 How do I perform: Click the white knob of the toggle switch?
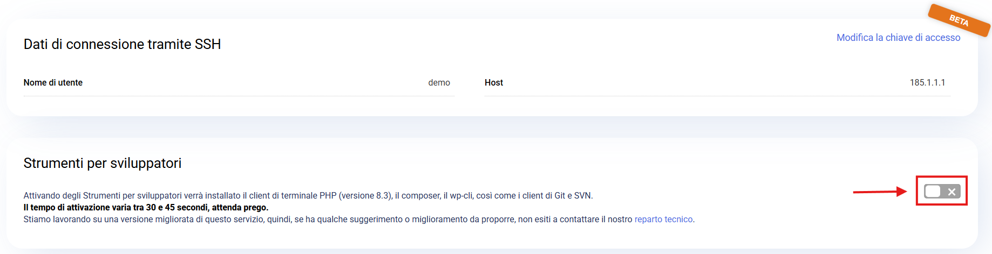point(933,191)
